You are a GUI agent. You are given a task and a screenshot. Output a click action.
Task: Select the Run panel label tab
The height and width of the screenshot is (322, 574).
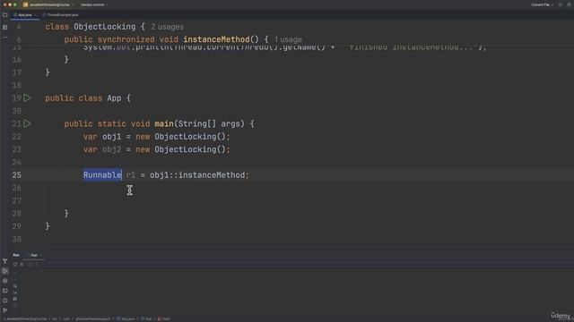tap(16, 255)
